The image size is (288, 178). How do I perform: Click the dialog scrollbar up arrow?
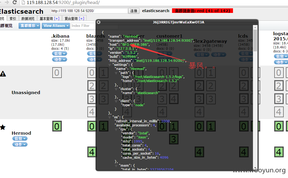255,27
